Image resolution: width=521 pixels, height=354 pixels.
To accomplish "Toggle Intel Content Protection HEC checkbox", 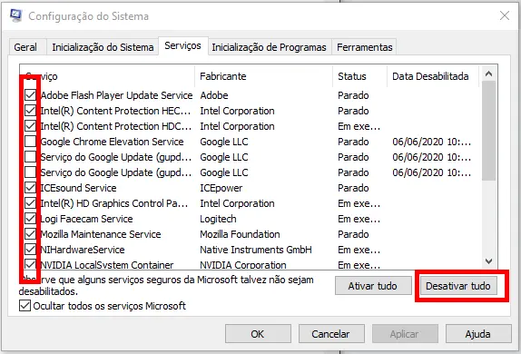I will tap(30, 111).
